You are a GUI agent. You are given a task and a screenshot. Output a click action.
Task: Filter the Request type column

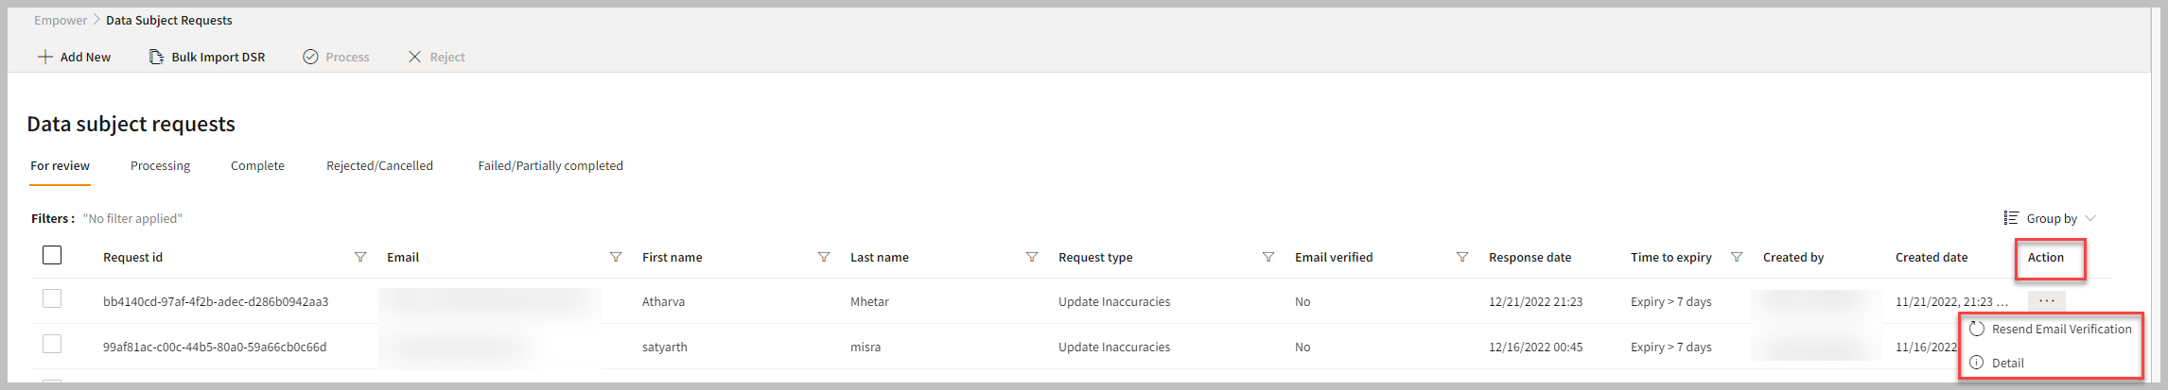[1268, 257]
